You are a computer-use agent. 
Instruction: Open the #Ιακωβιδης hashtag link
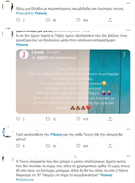coord(25,13)
